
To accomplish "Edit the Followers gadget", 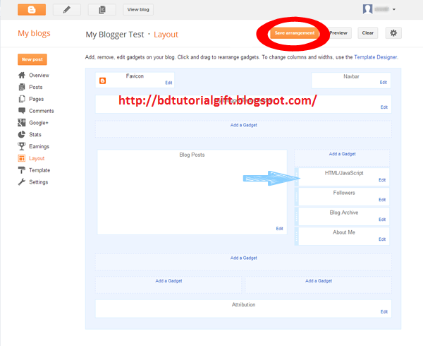I will tap(382, 200).
